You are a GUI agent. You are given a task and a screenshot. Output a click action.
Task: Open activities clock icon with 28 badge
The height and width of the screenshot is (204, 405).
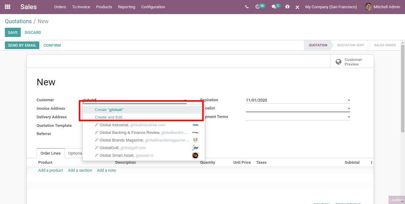click(x=258, y=7)
